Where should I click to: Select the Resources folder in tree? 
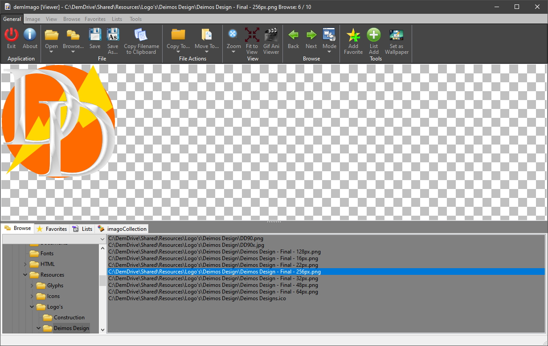52,275
